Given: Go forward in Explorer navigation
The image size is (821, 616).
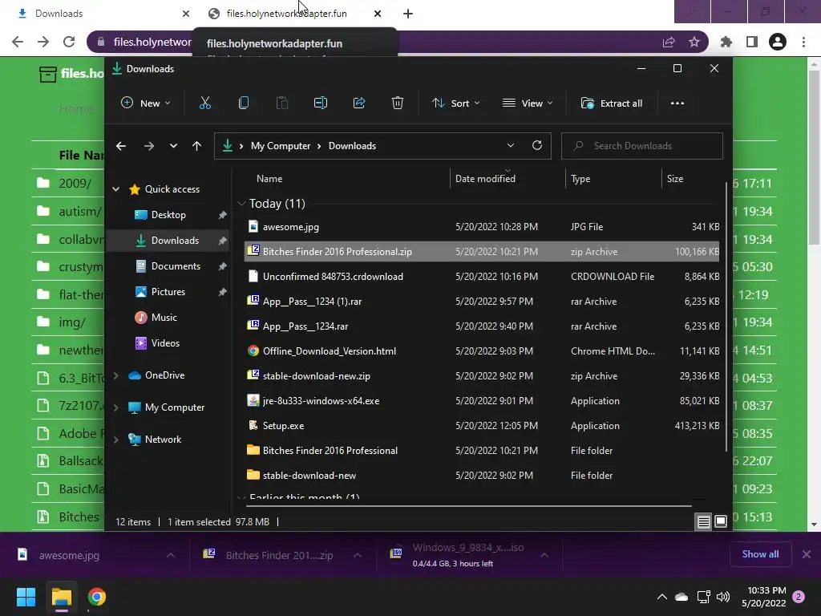Looking at the screenshot, I should tap(148, 146).
